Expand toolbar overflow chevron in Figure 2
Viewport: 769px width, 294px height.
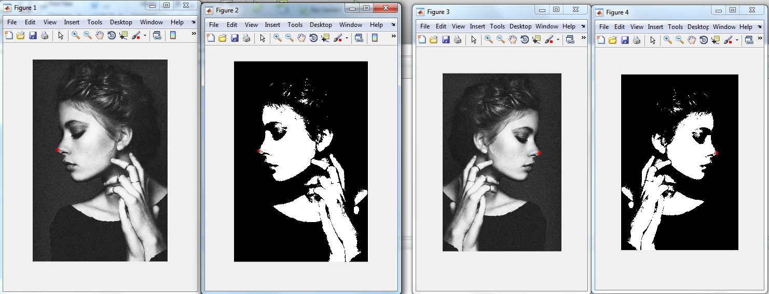393,36
